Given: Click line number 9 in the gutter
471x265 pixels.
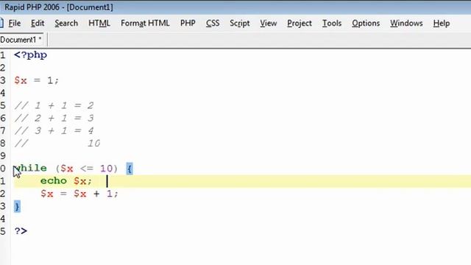Looking at the screenshot, I should tap(3, 156).
